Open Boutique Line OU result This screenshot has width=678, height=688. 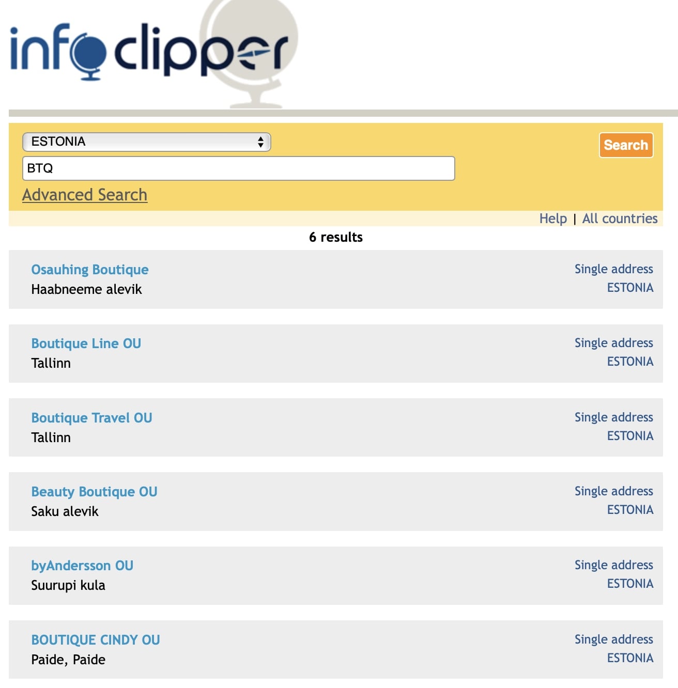[86, 343]
